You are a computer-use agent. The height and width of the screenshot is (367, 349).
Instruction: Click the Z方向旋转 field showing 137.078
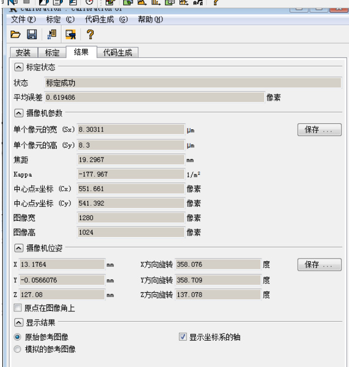pos(218,295)
